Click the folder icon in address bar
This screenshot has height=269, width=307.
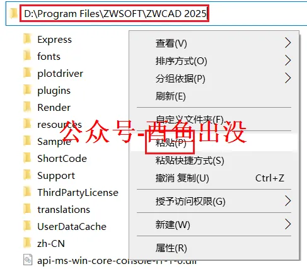pyautogui.click(x=14, y=13)
